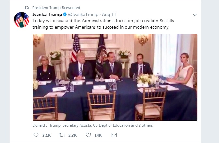
Task: Open Ivanka Trump's profile avatar
Action: 22,20
